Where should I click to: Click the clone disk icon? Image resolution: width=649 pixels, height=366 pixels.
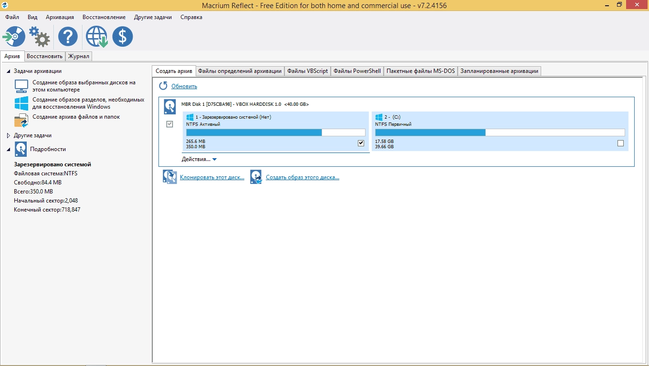coord(169,177)
